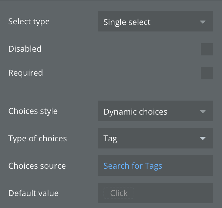Tick the Required checkbox

[x=207, y=73]
